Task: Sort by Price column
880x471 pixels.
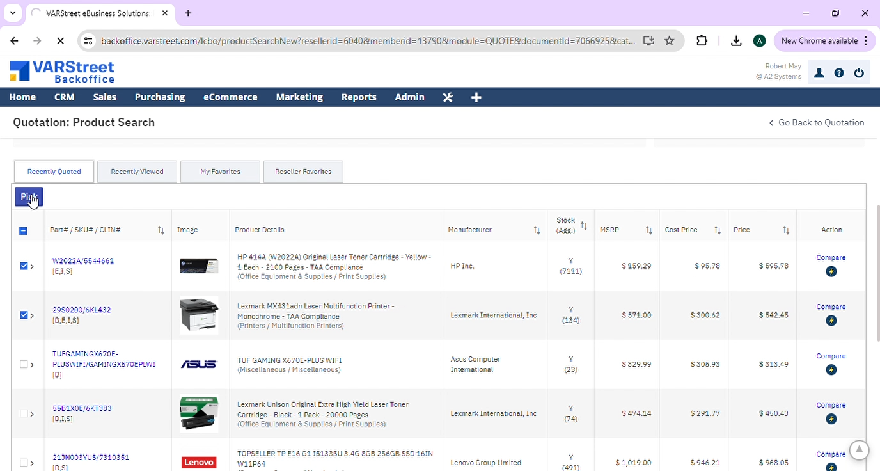Action: [786, 230]
